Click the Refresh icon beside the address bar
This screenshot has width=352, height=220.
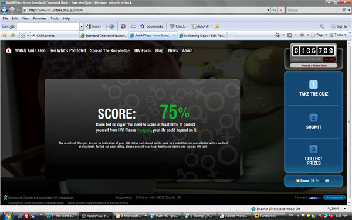pyautogui.click(x=274, y=10)
